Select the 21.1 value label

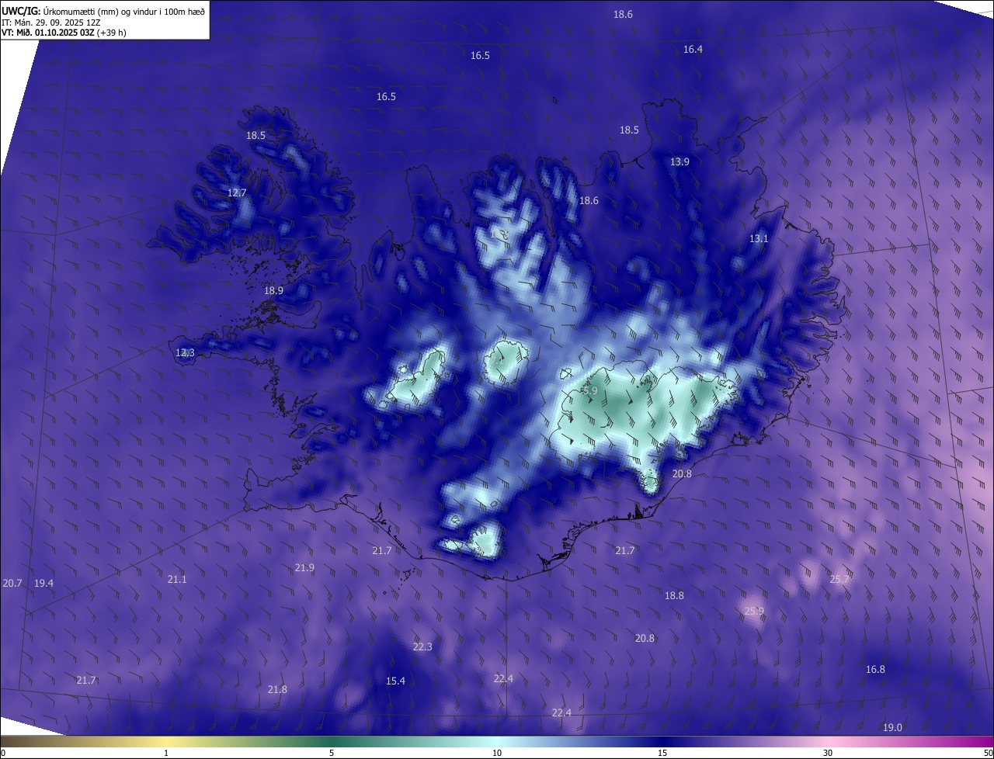(x=177, y=579)
